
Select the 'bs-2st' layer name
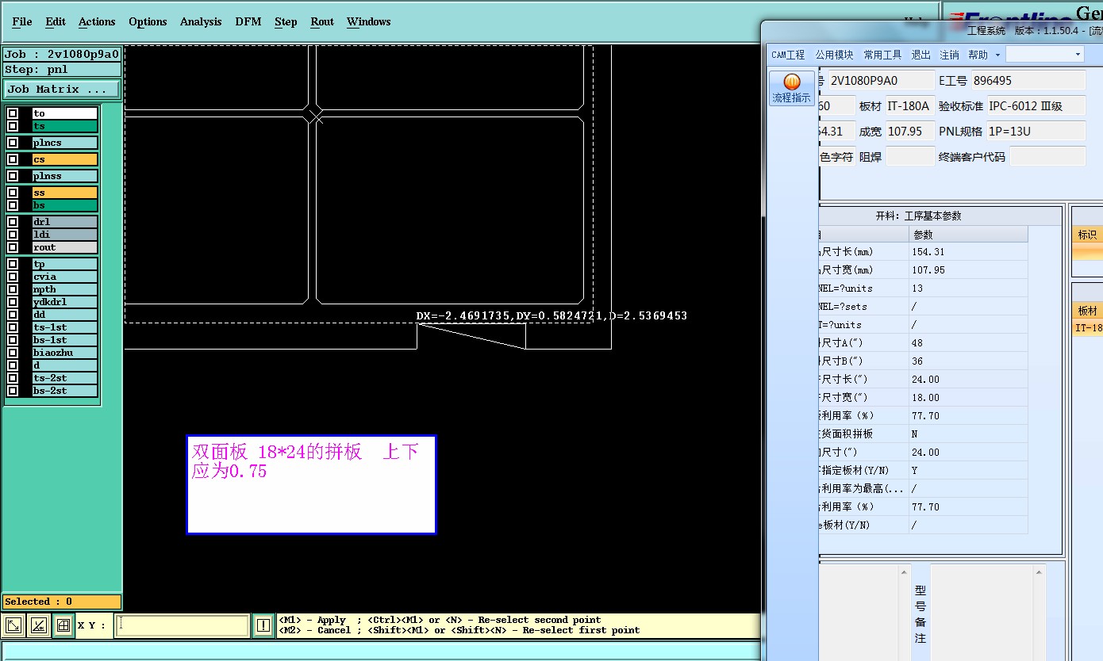coord(64,391)
